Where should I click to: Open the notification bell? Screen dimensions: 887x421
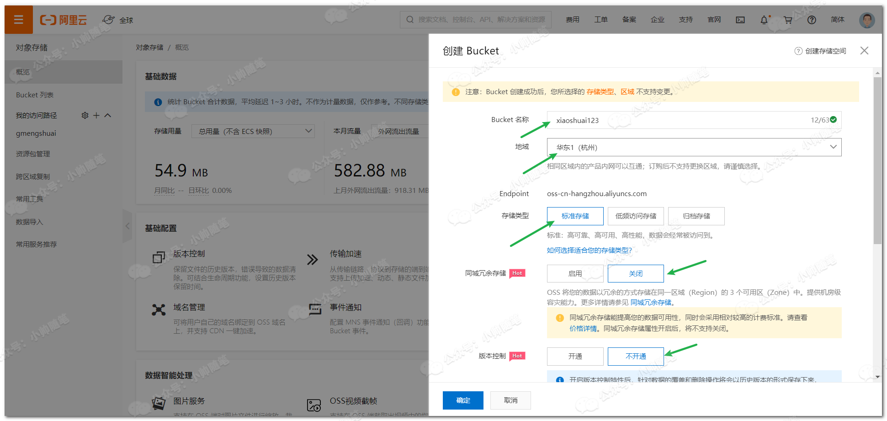[x=764, y=20]
